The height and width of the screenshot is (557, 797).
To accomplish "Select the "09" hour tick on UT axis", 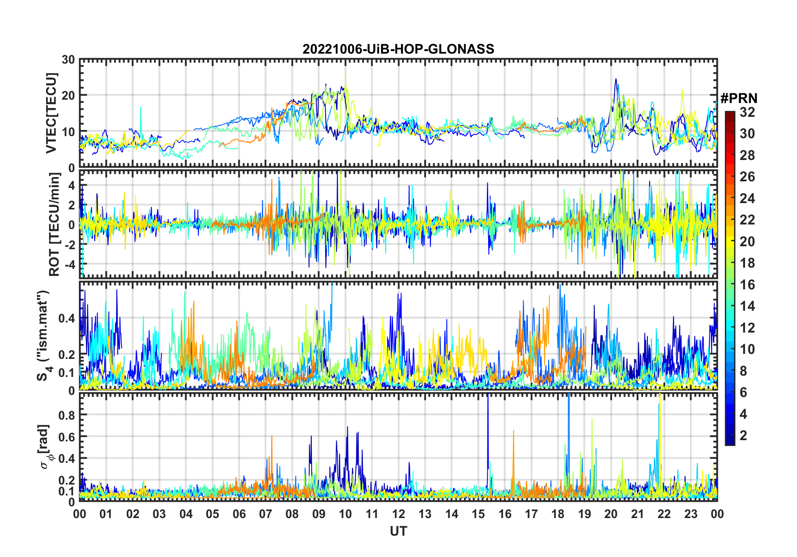I will pos(319,514).
